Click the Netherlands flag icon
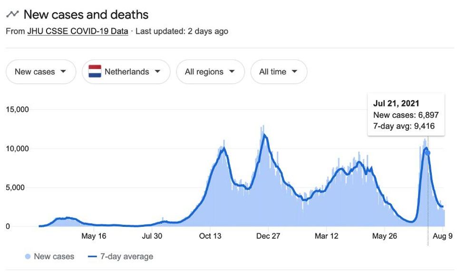 95,72
